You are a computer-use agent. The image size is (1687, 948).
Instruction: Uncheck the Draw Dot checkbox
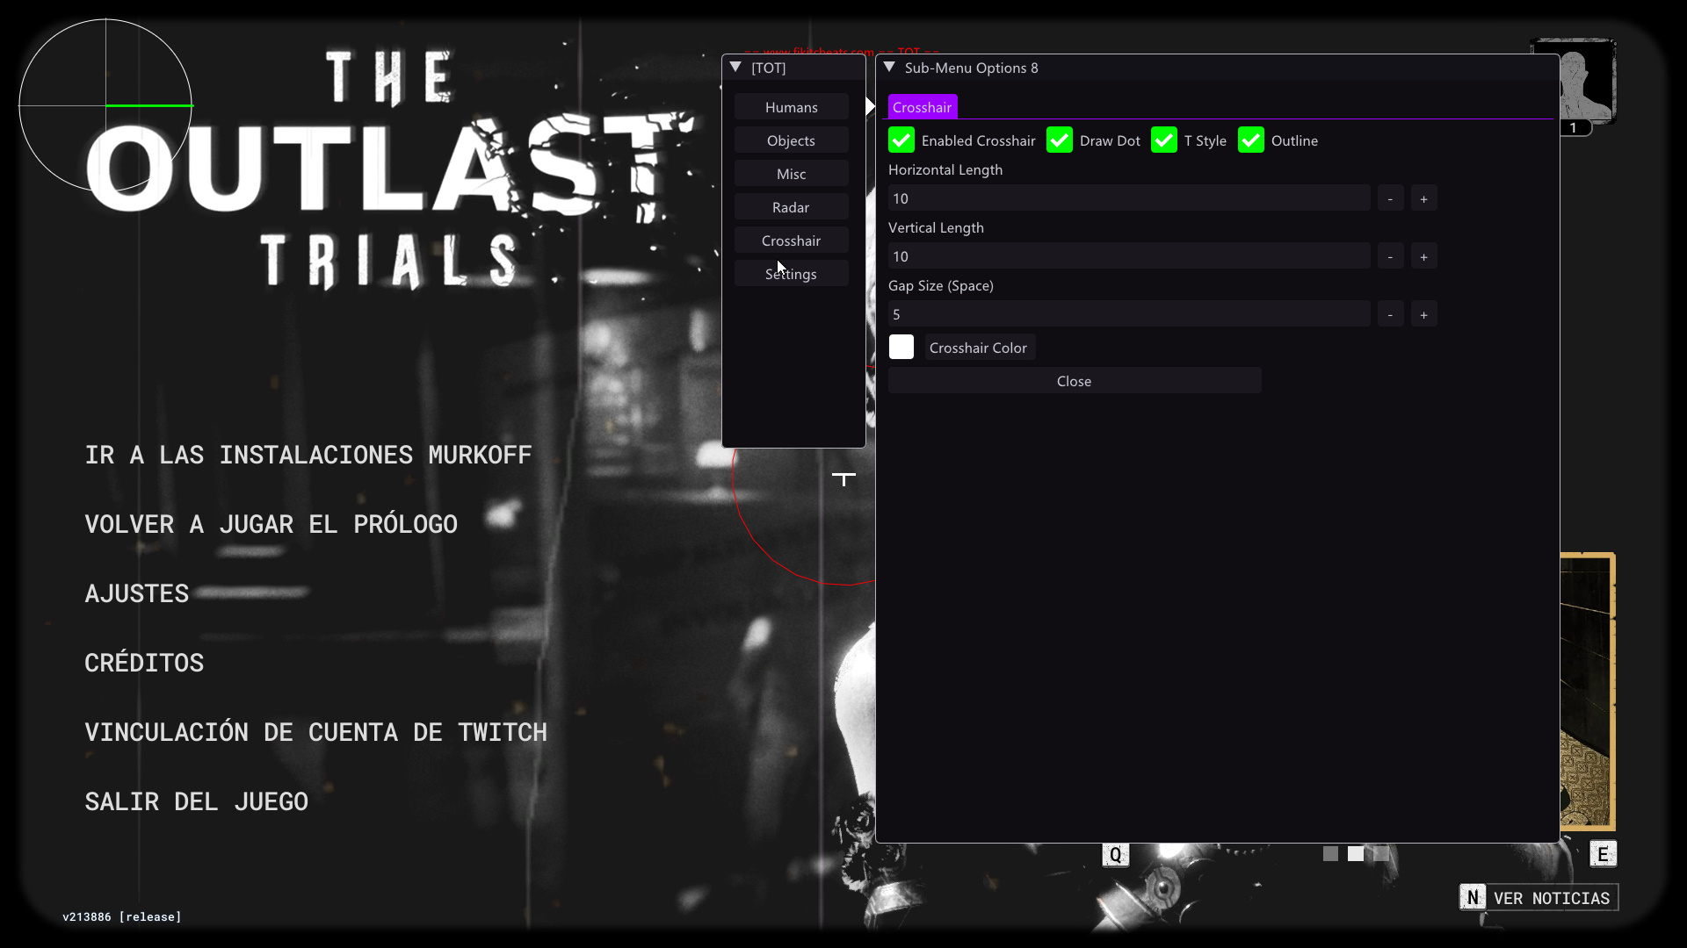(1060, 140)
